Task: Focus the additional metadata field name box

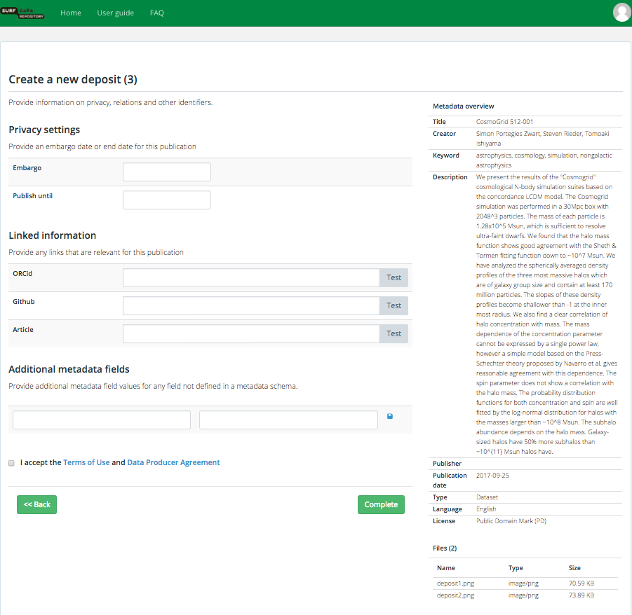Action: (102, 420)
